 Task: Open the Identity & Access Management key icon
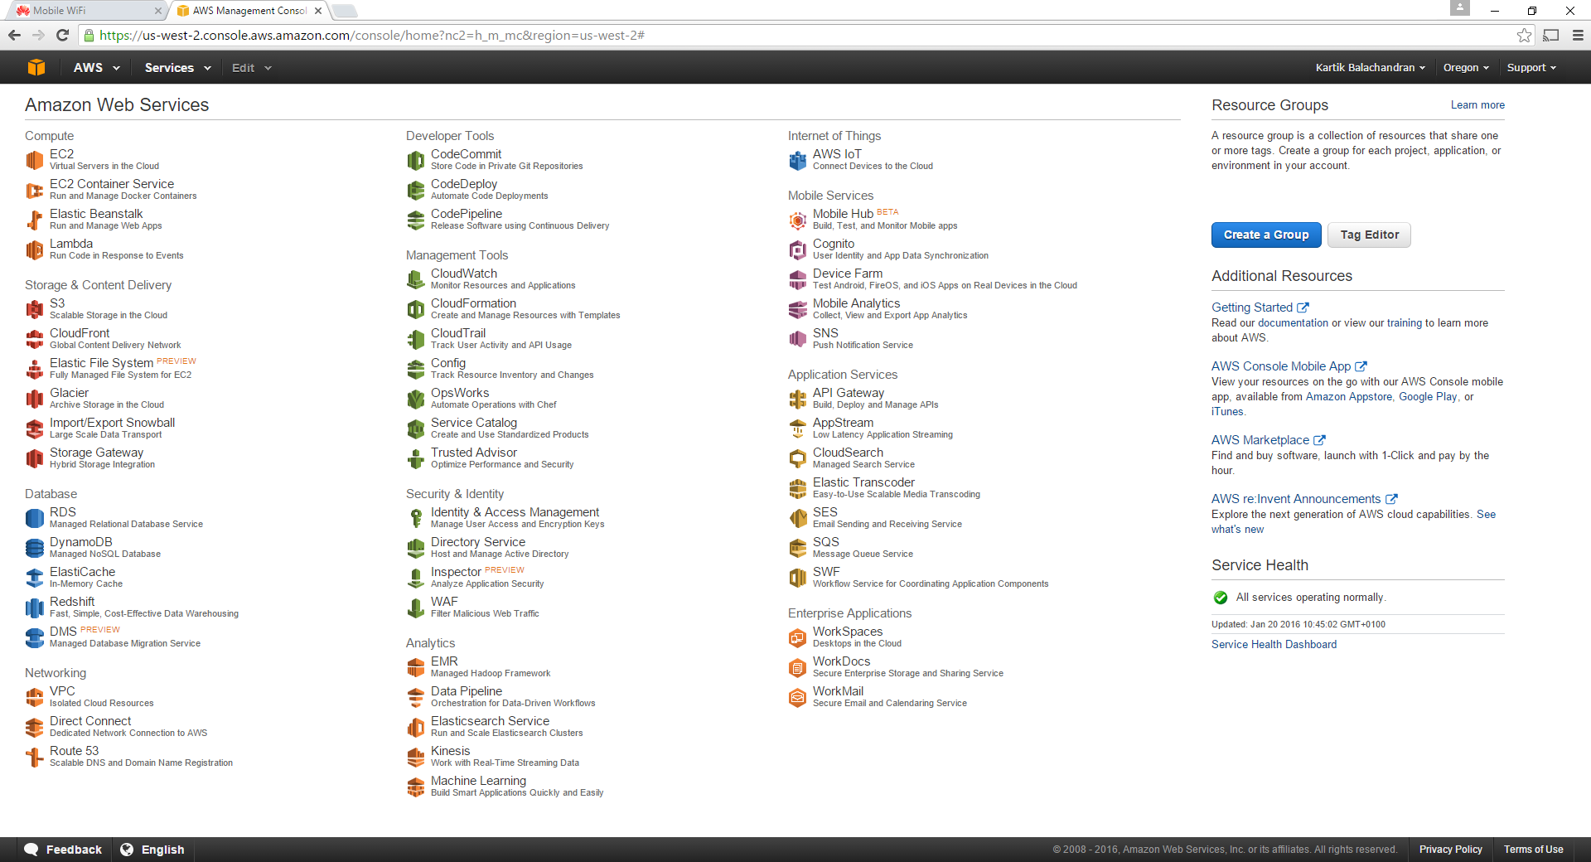pos(416,518)
